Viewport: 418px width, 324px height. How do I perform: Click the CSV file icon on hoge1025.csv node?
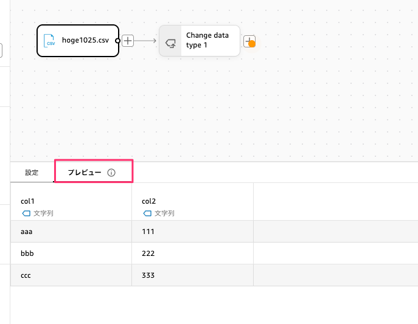pyautogui.click(x=51, y=41)
